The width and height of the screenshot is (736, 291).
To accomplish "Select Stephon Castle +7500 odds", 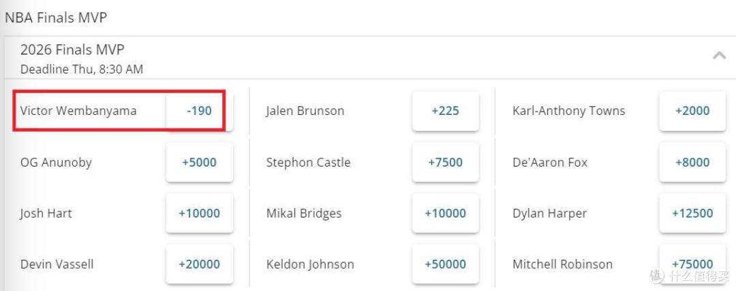I will click(446, 162).
